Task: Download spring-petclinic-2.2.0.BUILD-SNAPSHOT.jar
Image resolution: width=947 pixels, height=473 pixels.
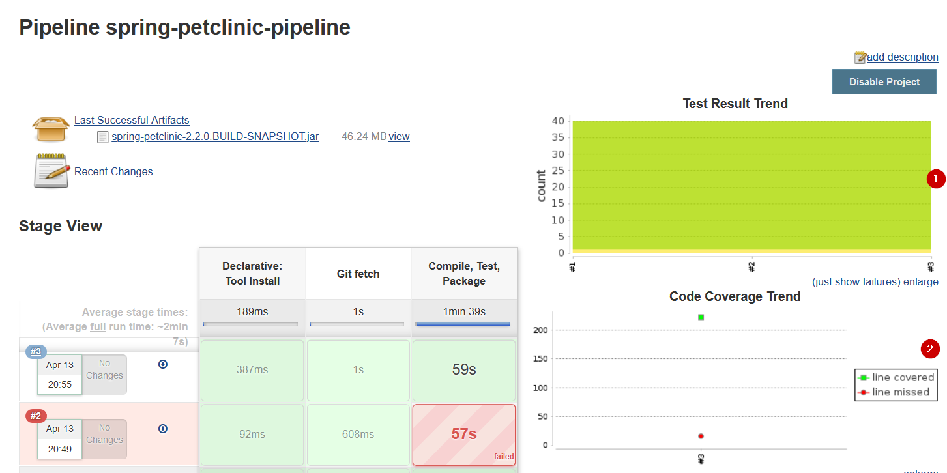Action: pyautogui.click(x=215, y=136)
